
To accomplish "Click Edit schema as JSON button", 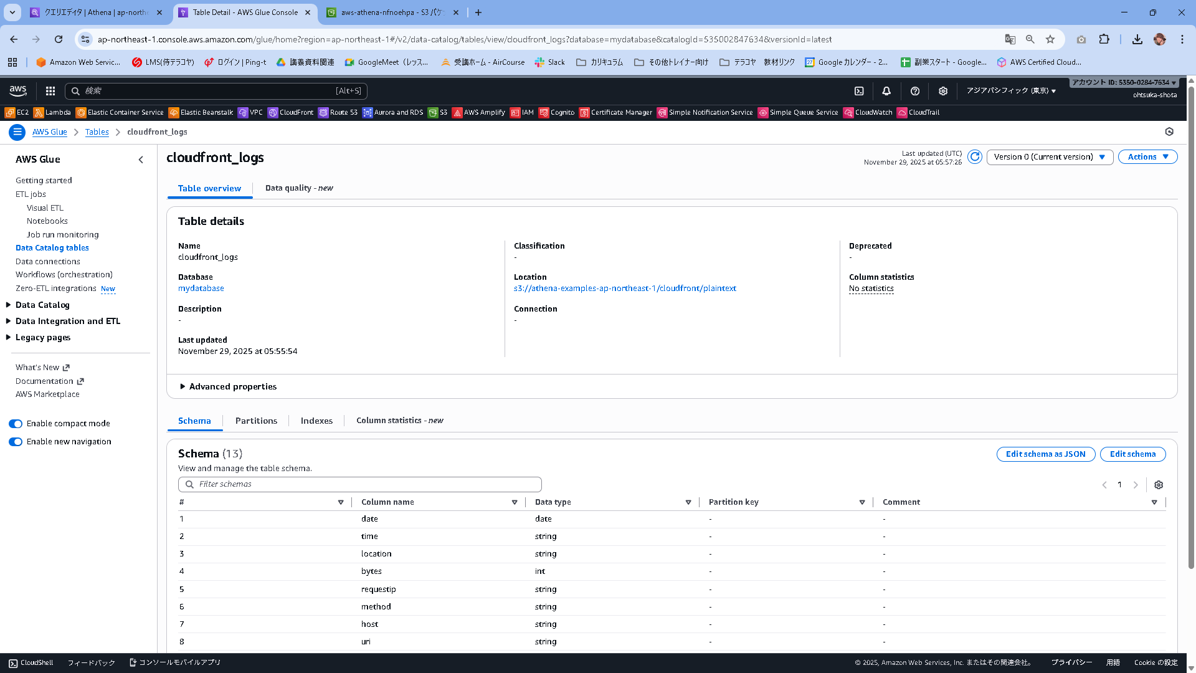I will coord(1045,454).
